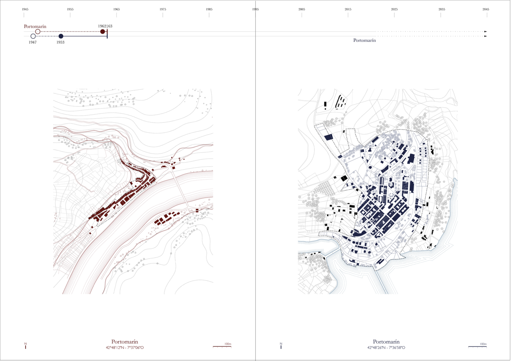
Task: Select the filled navy dot above 1953
Action: coord(61,36)
